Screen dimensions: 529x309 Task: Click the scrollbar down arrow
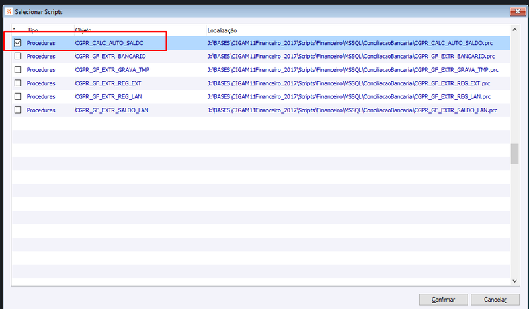pyautogui.click(x=514, y=281)
